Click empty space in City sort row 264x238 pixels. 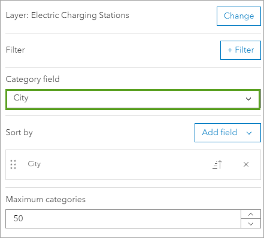[x=124, y=164]
